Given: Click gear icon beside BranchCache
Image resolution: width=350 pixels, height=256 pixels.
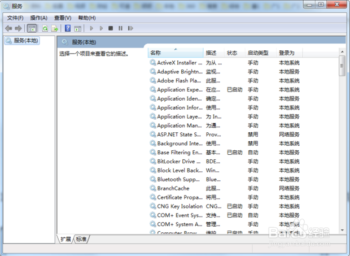Looking at the screenshot, I should point(153,188).
